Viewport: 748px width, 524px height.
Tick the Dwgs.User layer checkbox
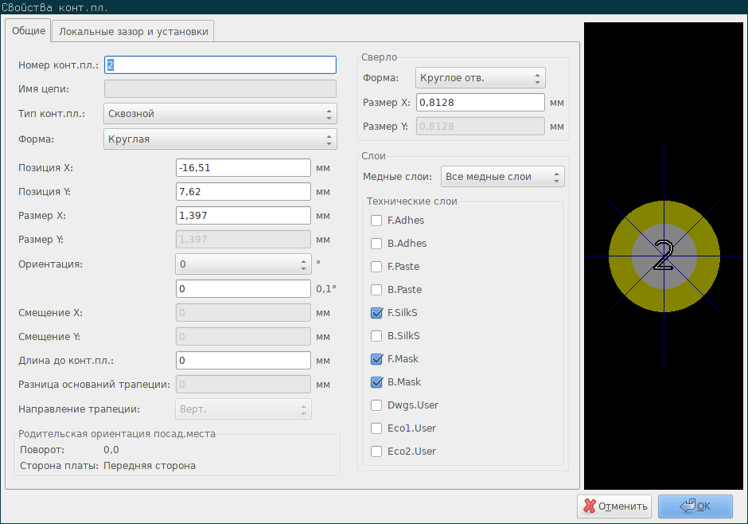point(376,405)
